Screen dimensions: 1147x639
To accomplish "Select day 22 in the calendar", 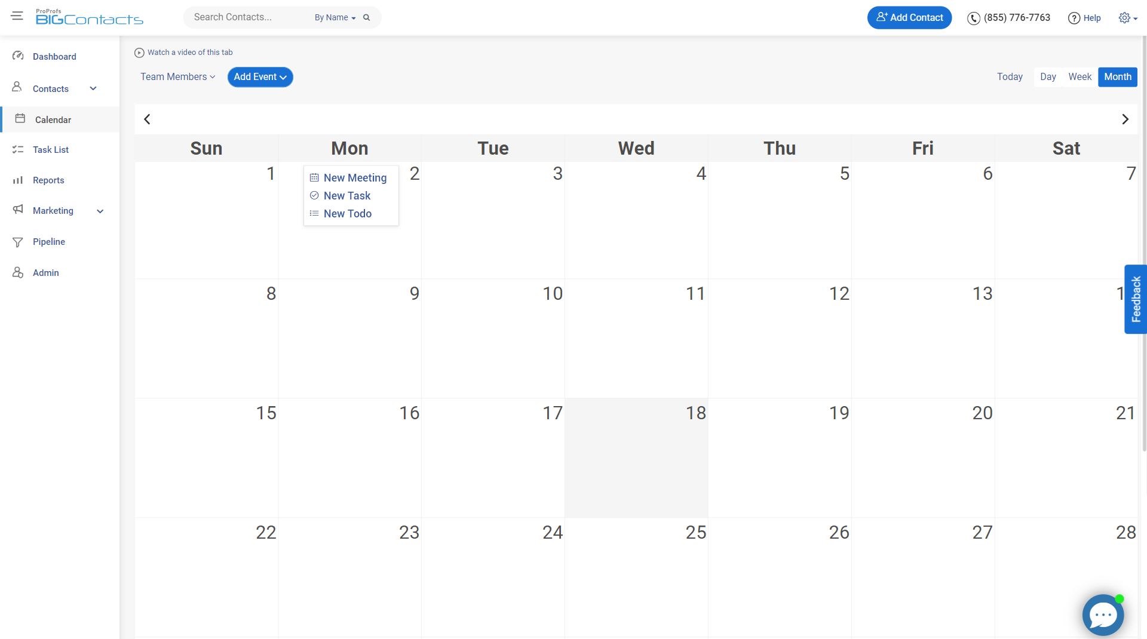I will tap(206, 577).
